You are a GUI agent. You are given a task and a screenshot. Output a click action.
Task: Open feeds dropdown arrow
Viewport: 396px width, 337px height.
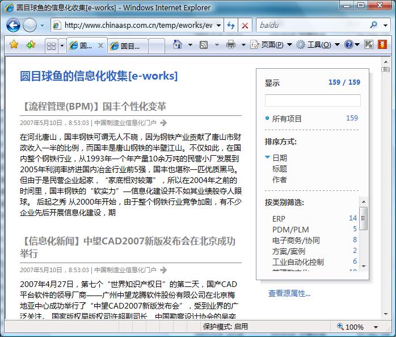click(x=217, y=45)
